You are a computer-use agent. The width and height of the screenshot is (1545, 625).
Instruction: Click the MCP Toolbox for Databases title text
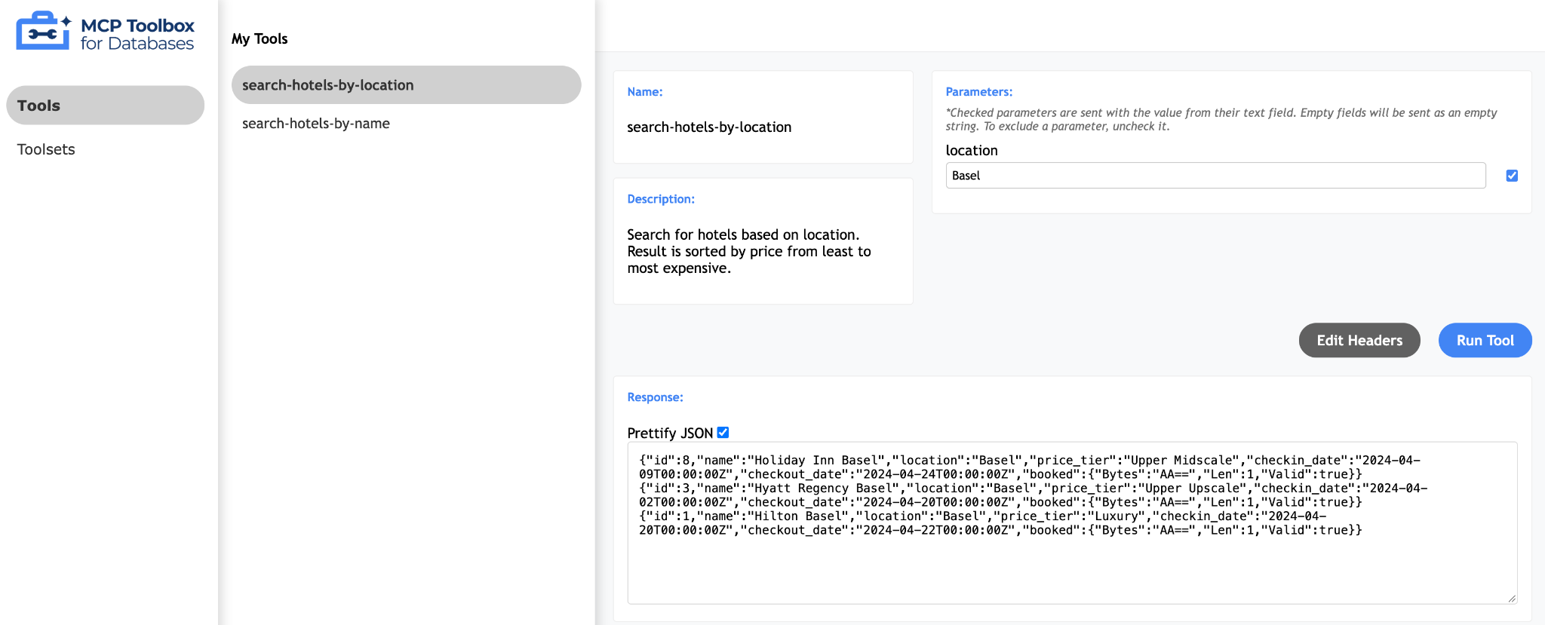click(137, 34)
